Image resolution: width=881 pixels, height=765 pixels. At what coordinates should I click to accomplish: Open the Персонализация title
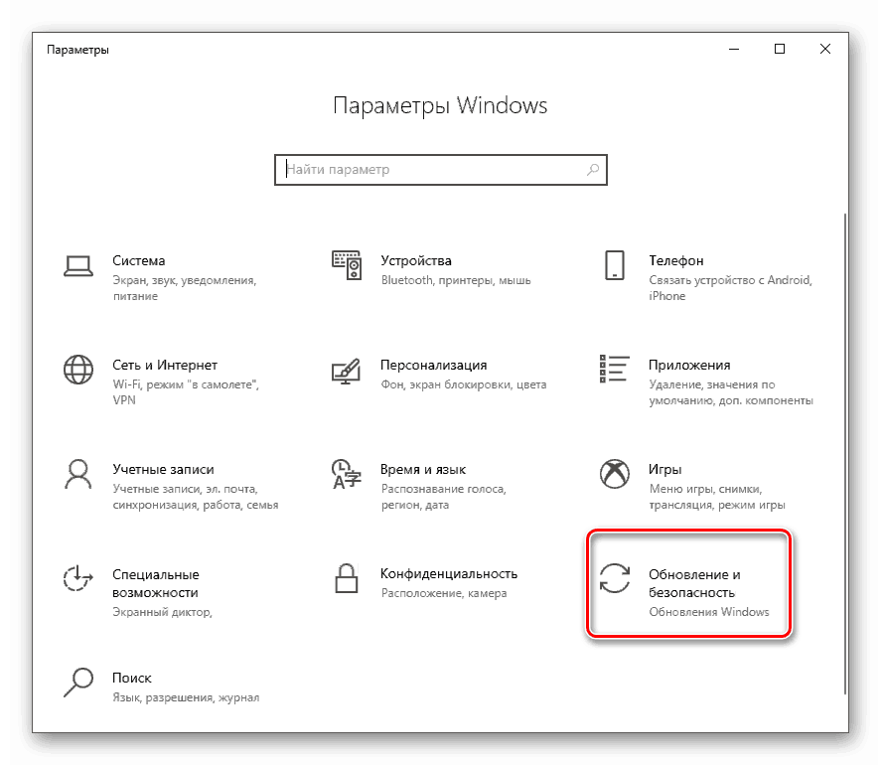point(434,365)
